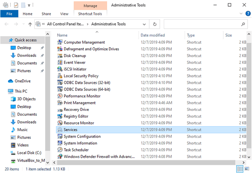Image resolution: width=252 pixels, height=173 pixels.
Task: Click the Defragment and Optimize Drives icon
Action: click(60, 49)
